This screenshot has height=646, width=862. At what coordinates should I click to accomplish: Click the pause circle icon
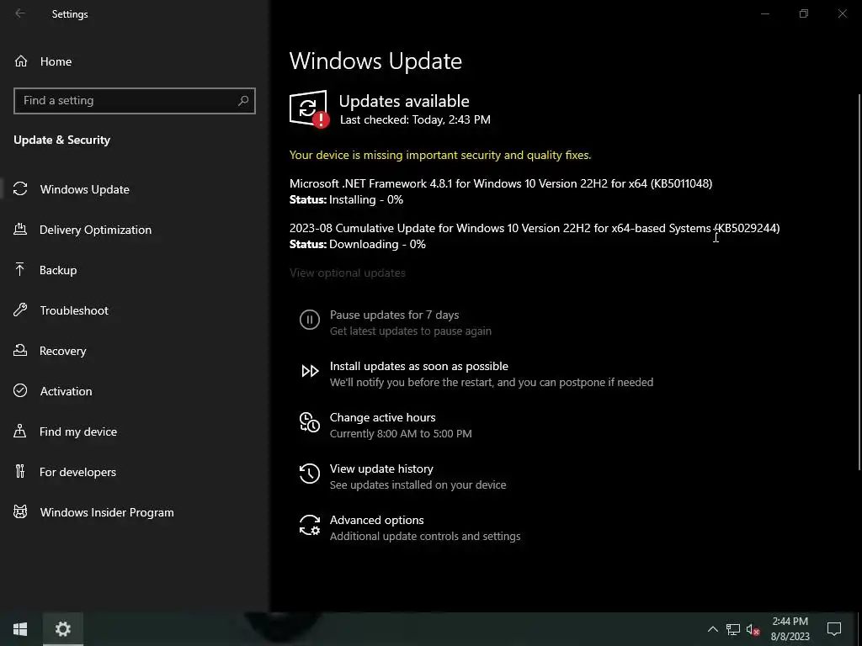tap(310, 319)
